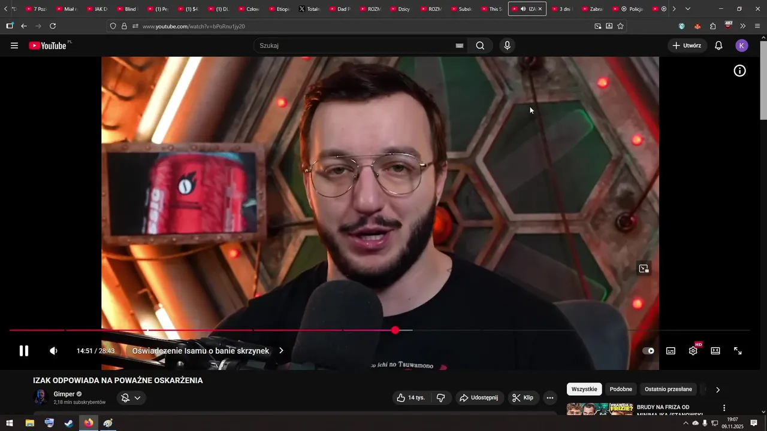Like the video (14 tys.)
Viewport: 767px width, 431px height.
click(410, 397)
